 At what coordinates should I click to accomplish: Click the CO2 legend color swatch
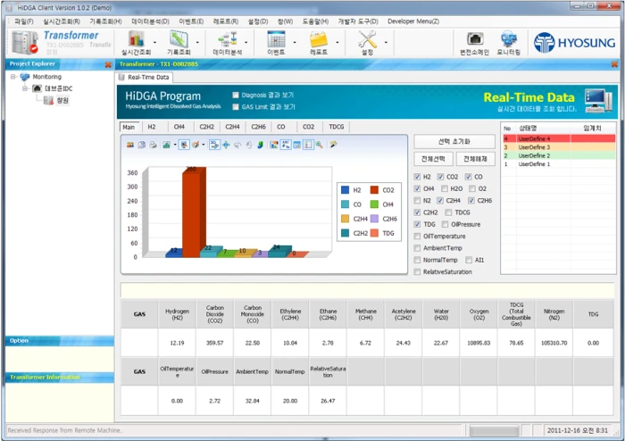pyautogui.click(x=374, y=190)
